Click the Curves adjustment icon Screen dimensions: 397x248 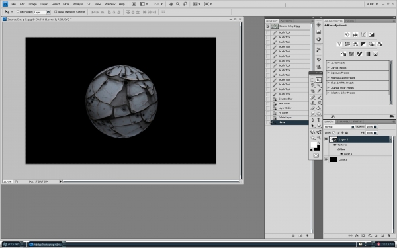tap(363, 34)
